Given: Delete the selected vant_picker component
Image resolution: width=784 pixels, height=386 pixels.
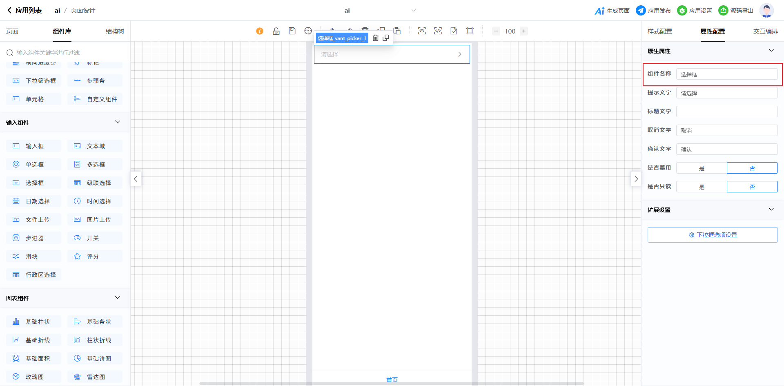Looking at the screenshot, I should click(x=376, y=38).
